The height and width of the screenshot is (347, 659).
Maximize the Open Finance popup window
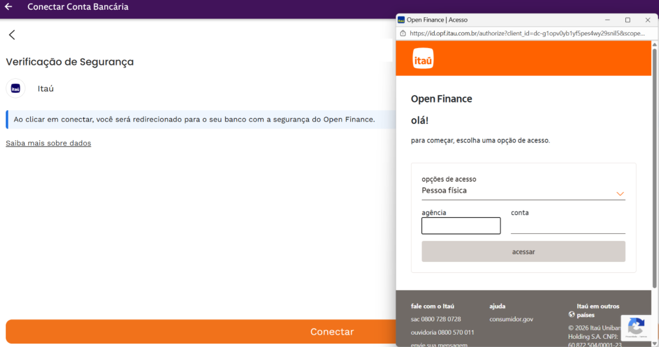[627, 20]
